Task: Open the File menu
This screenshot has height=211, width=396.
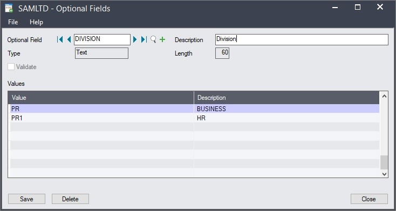Action: coord(13,22)
